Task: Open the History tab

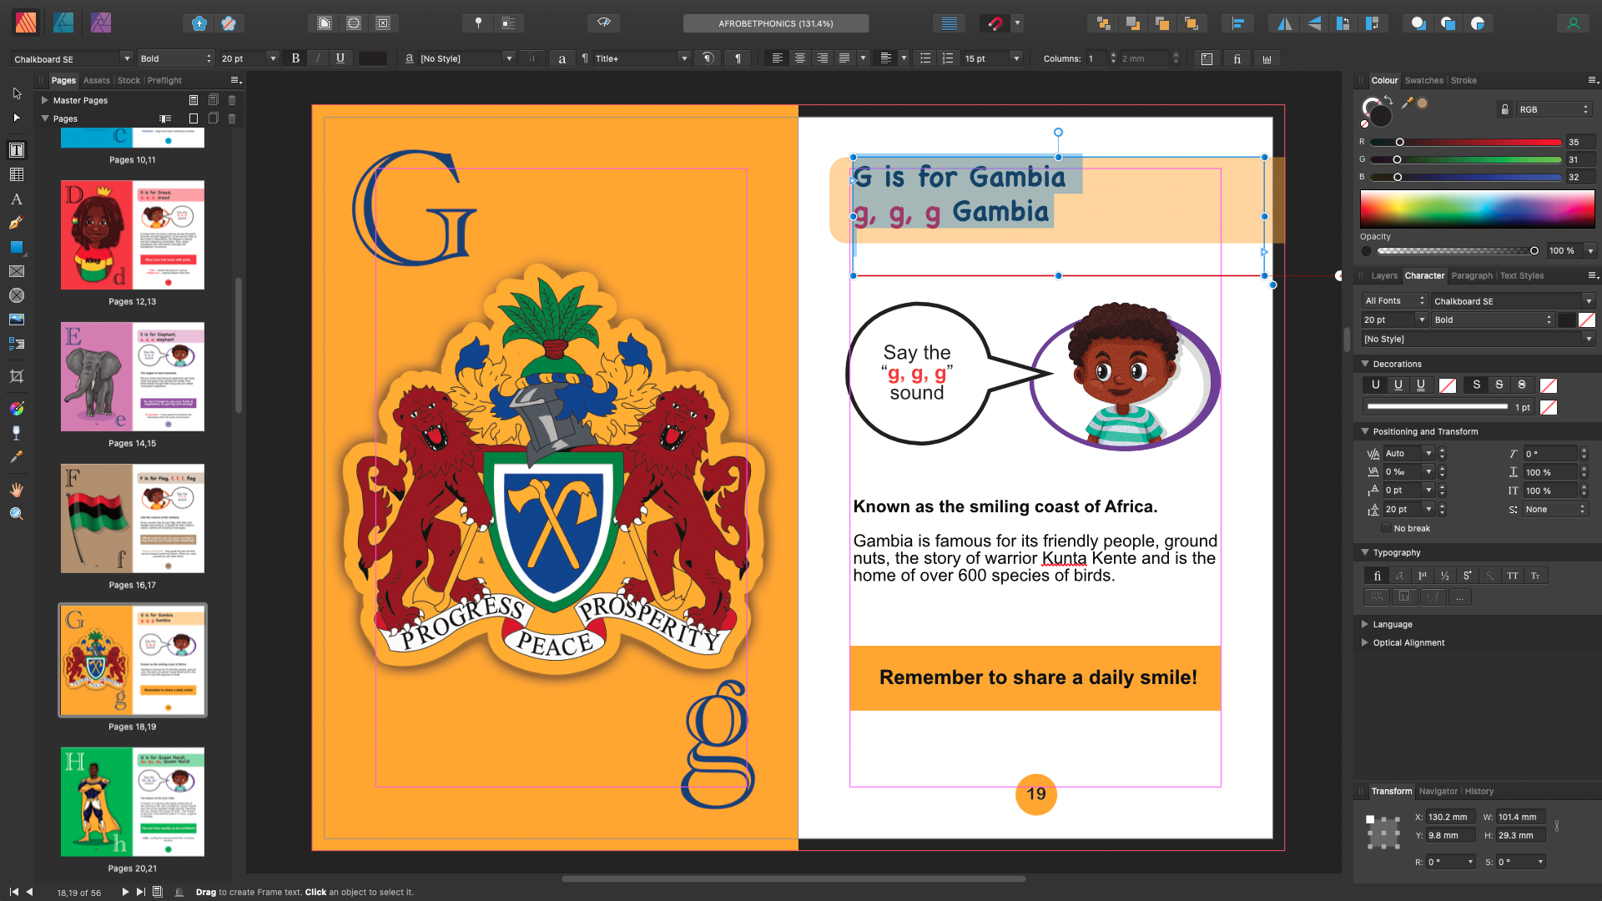Action: coord(1479,791)
